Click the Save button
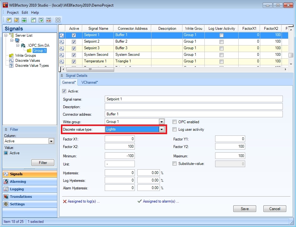Viewport: 296px width, 227px height. 245,209
